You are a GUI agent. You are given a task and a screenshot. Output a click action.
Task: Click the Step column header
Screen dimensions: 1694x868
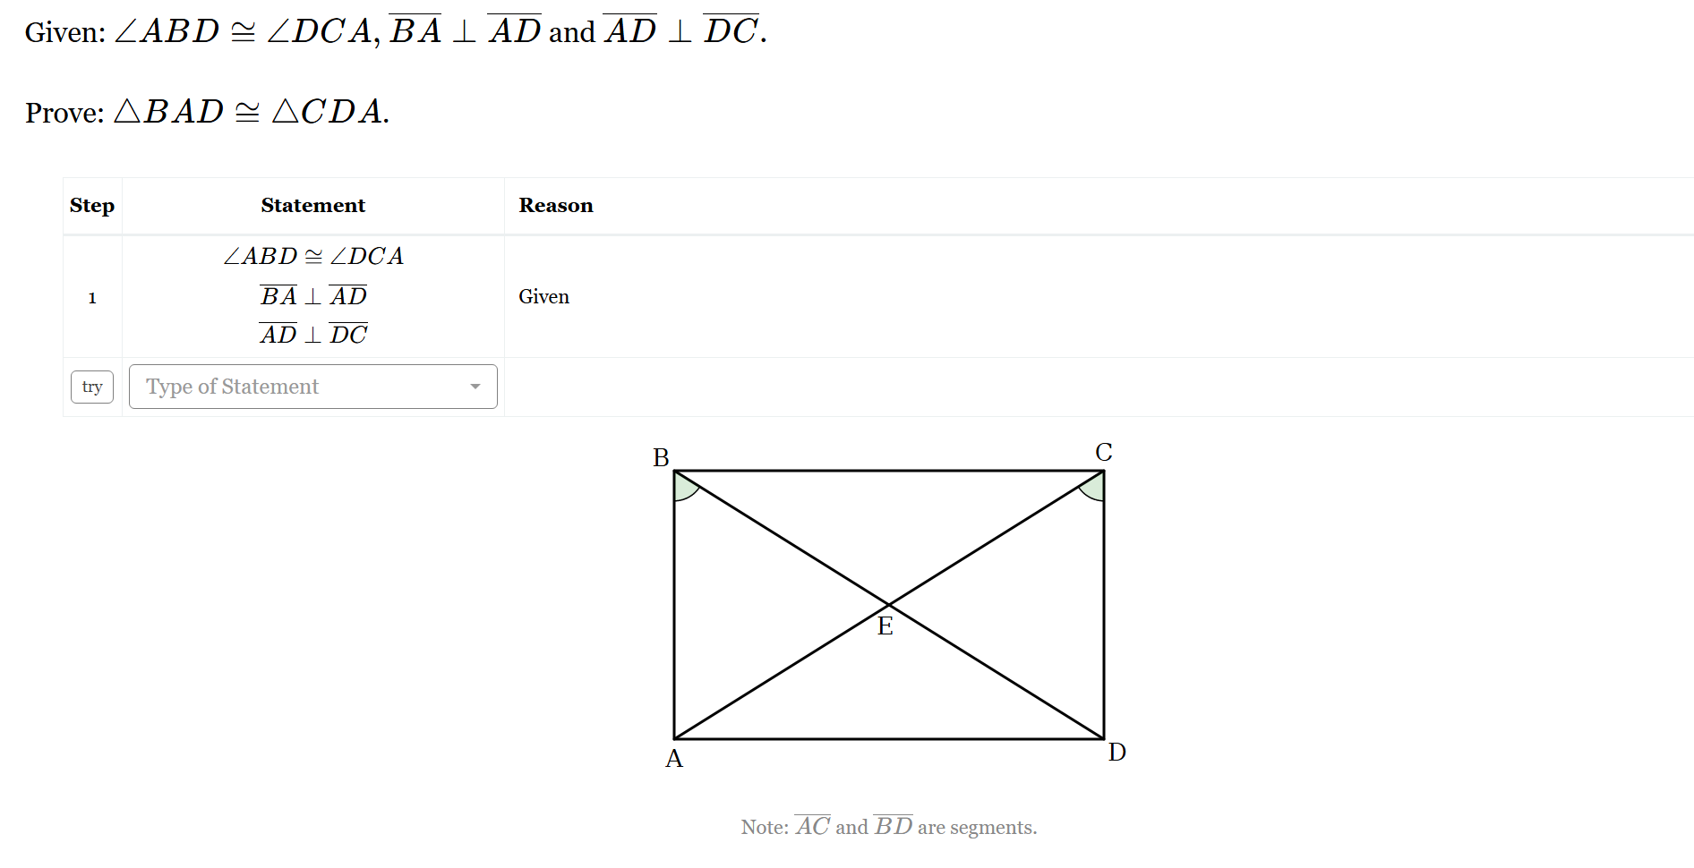coord(91,205)
